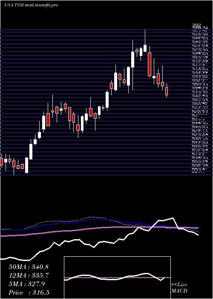The image size is (213, 299).
Task: Click the '<<Live MACD' label
Action: pyautogui.click(x=179, y=288)
